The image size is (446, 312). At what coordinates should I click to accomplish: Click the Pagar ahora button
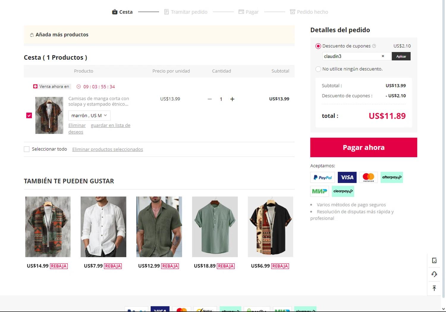pyautogui.click(x=363, y=147)
